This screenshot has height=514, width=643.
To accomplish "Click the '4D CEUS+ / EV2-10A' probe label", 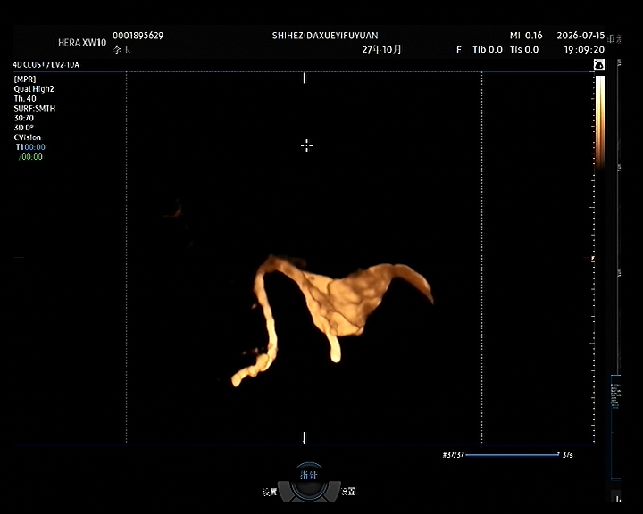I will coord(46,65).
